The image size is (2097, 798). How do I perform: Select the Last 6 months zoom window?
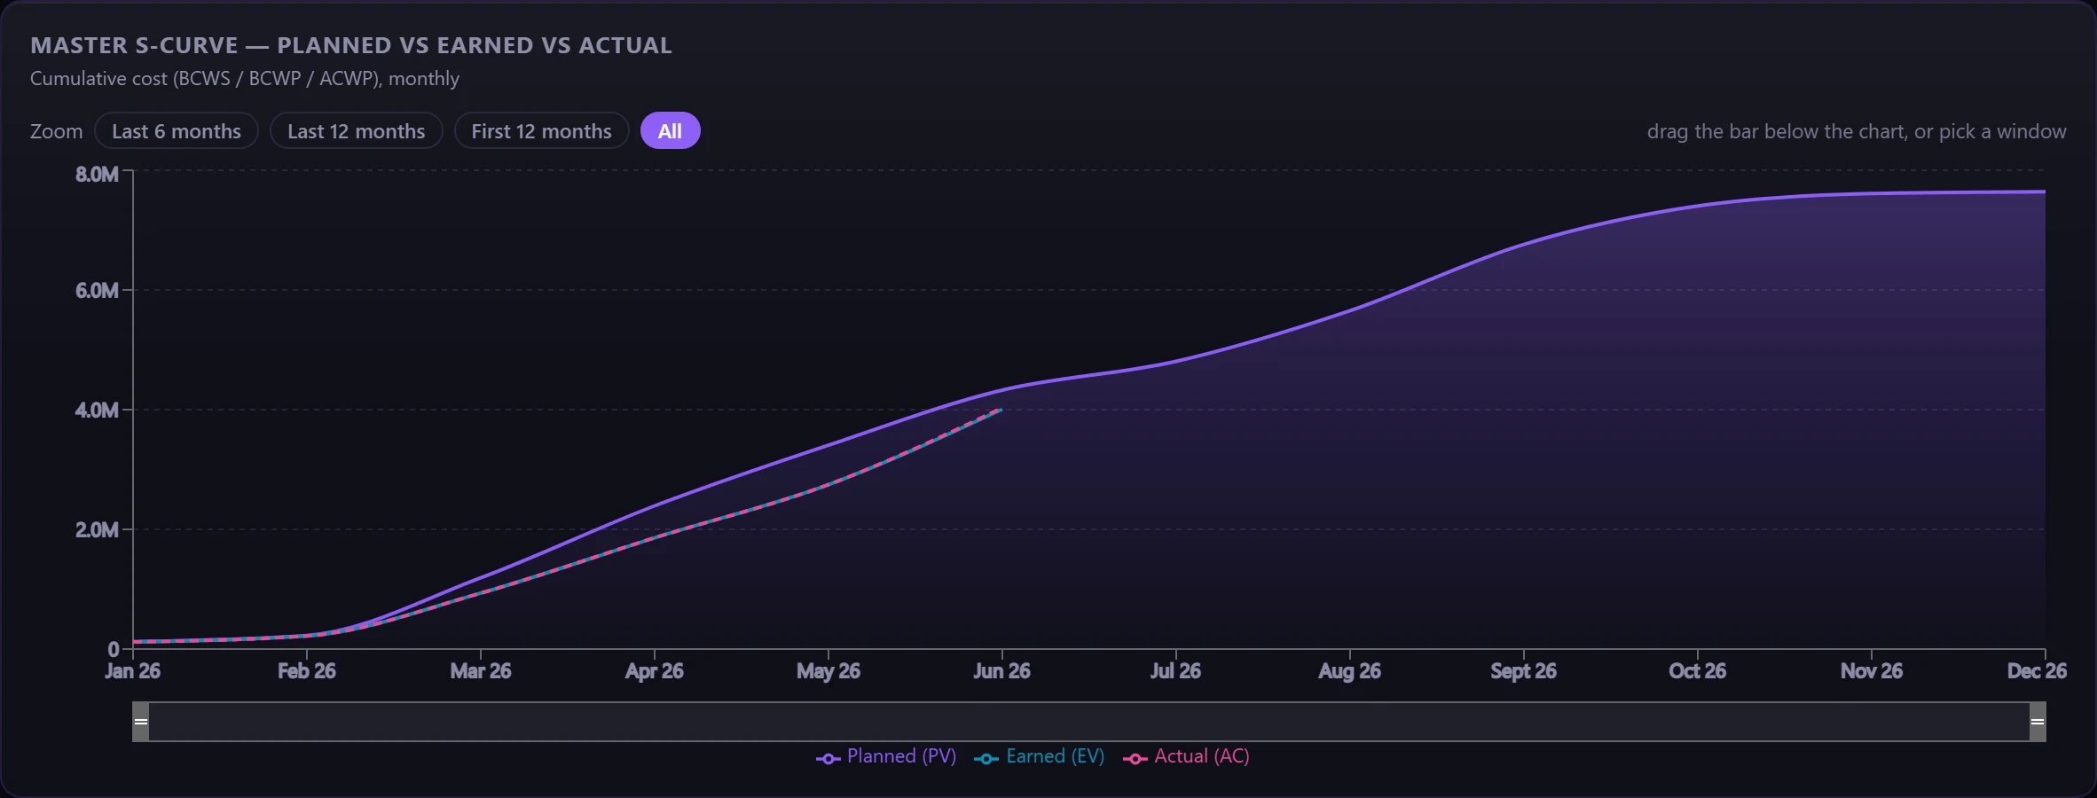point(177,131)
